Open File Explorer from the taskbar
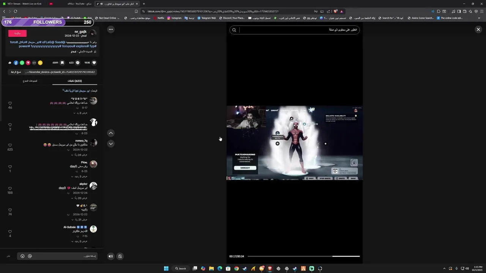The image size is (486, 273). [x=211, y=268]
